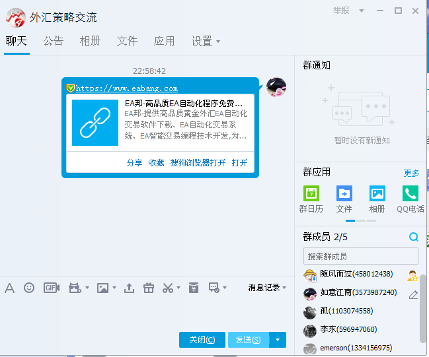Viewport: 429px width, 357px height.
Task: Click the red packet yuan icon
Action: tap(194, 288)
